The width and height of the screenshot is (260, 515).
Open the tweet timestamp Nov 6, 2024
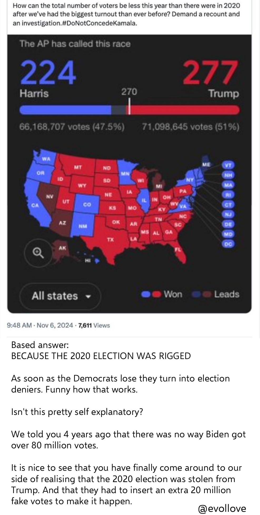pos(55,325)
